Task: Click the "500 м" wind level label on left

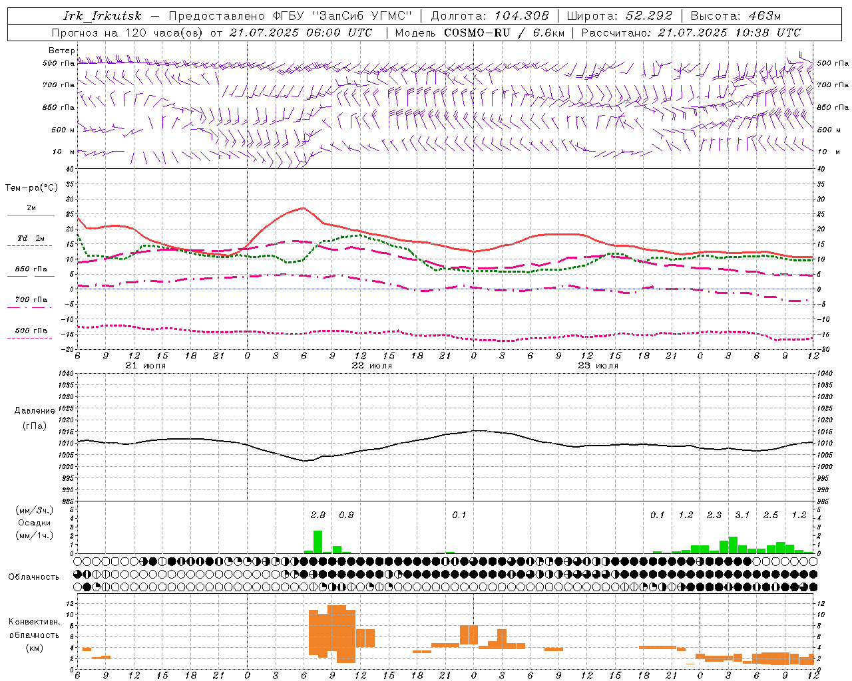Action: click(63, 130)
